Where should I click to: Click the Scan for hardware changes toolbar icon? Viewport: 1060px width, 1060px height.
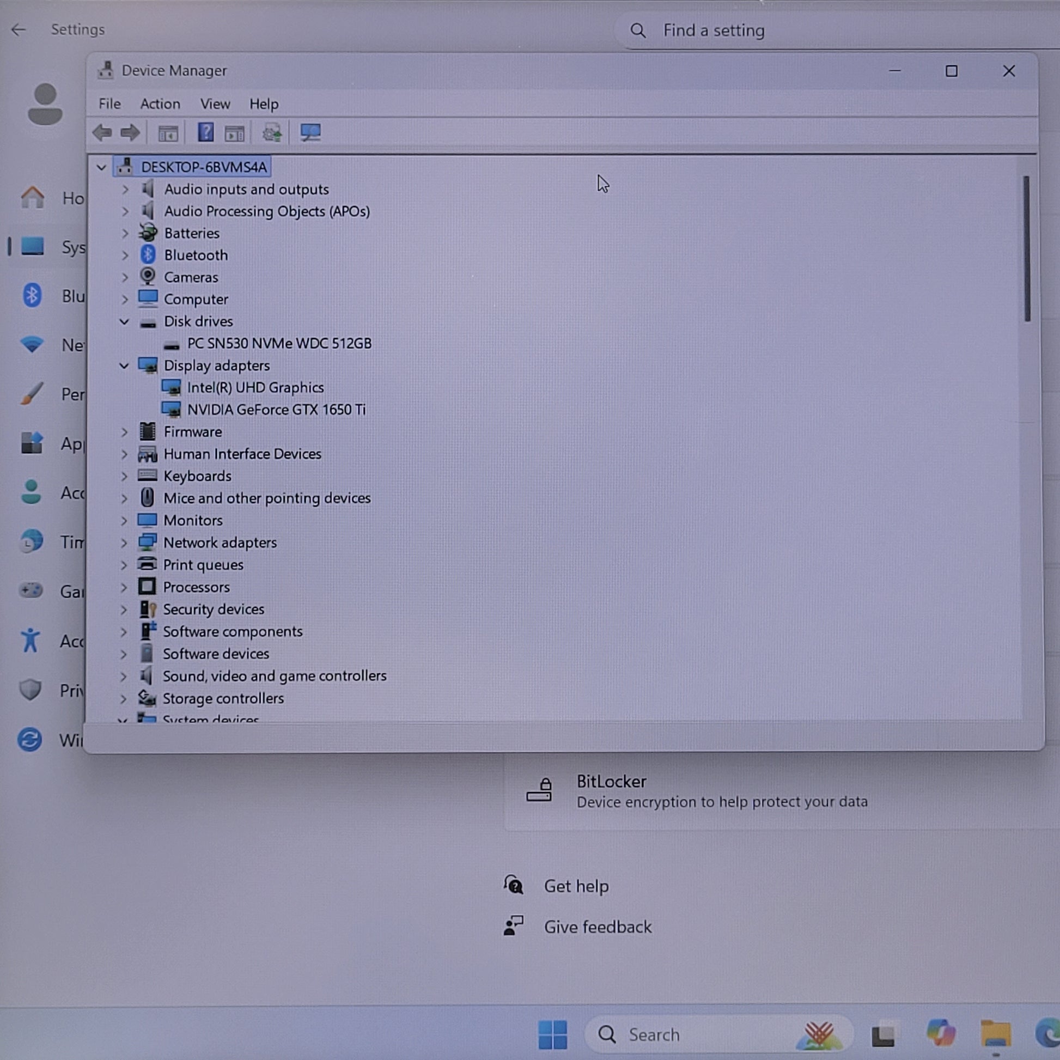310,132
